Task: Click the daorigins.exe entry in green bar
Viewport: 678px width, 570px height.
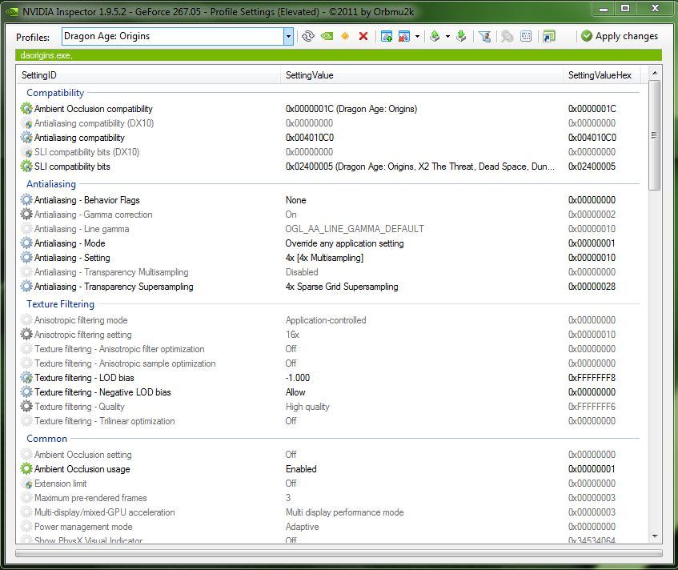Action: (46, 55)
